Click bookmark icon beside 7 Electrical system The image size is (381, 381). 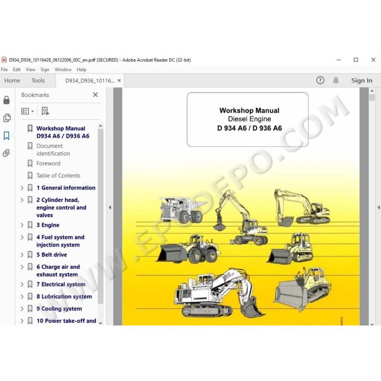tap(30, 284)
